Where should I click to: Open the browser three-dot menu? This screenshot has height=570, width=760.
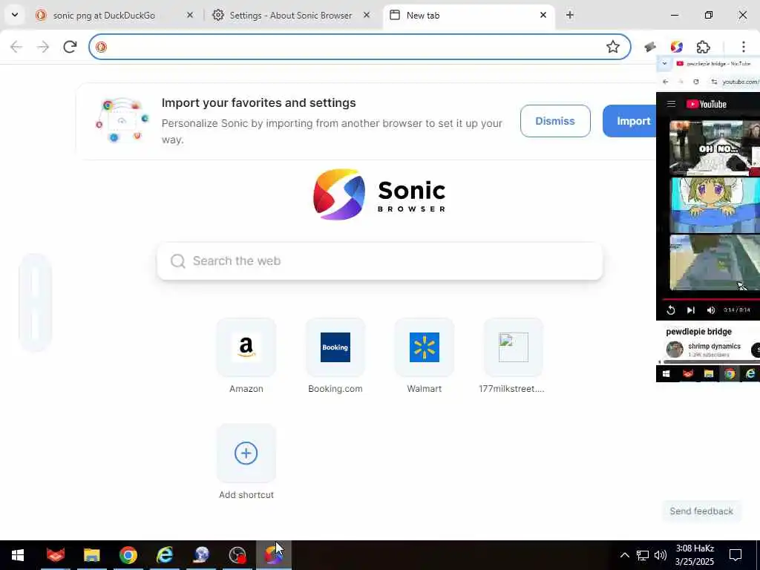pyautogui.click(x=744, y=47)
